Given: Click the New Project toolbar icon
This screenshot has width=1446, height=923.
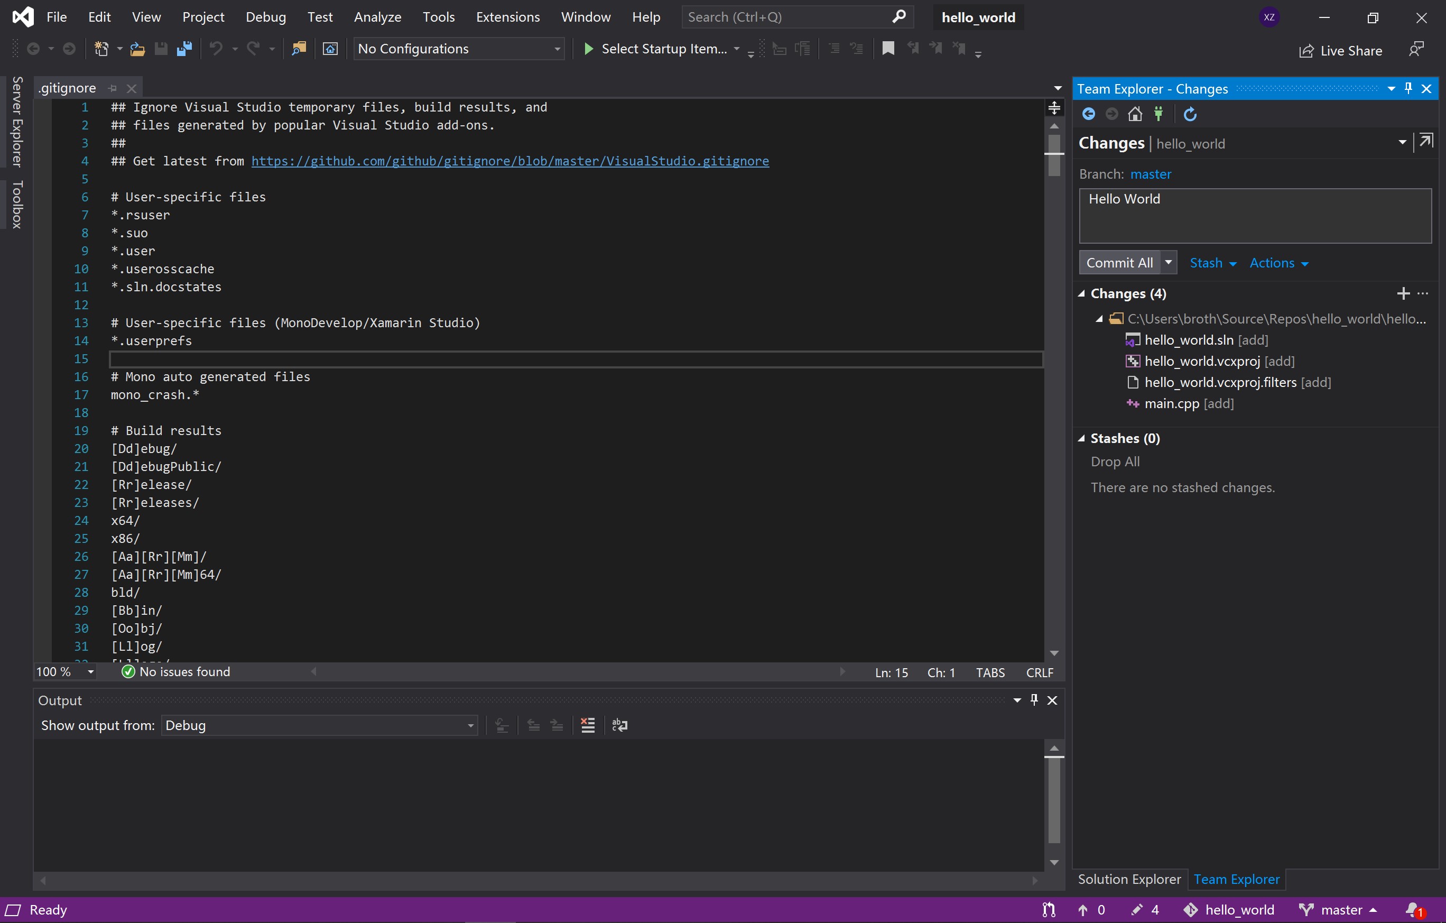Looking at the screenshot, I should pos(101,49).
